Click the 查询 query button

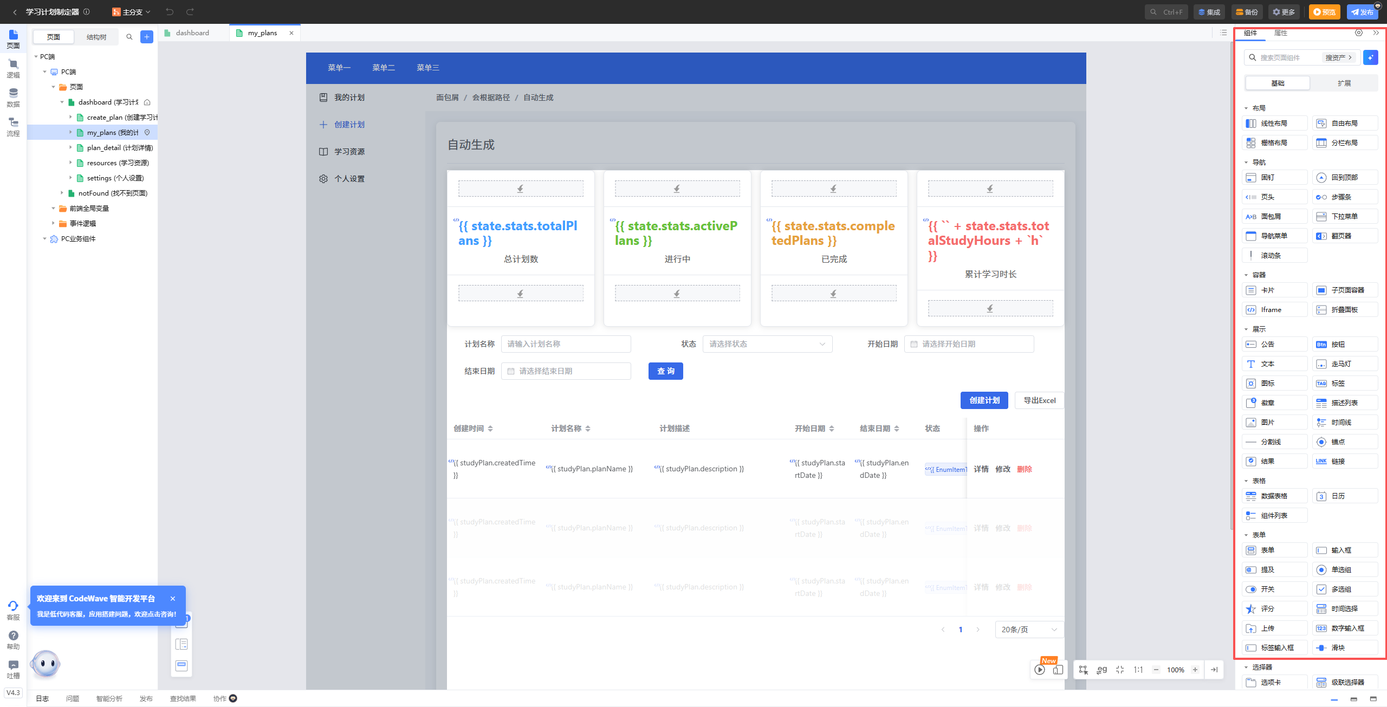(665, 371)
